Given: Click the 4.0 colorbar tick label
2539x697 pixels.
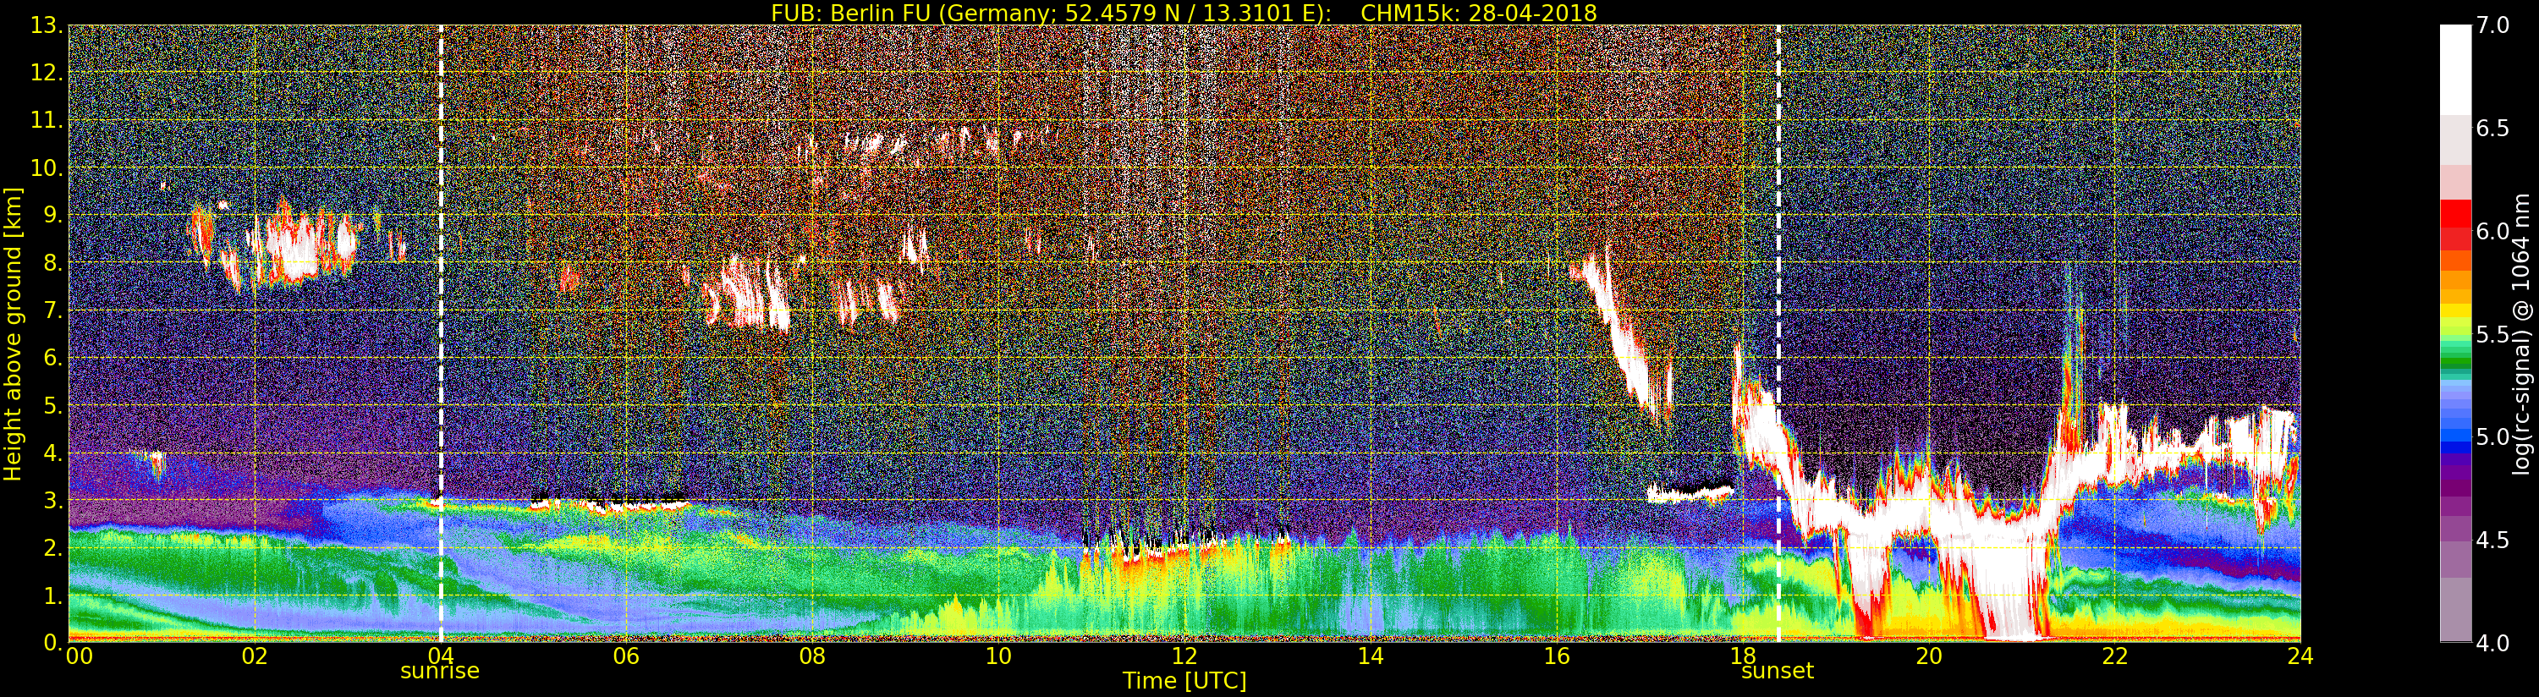Looking at the screenshot, I should pyautogui.click(x=2492, y=643).
